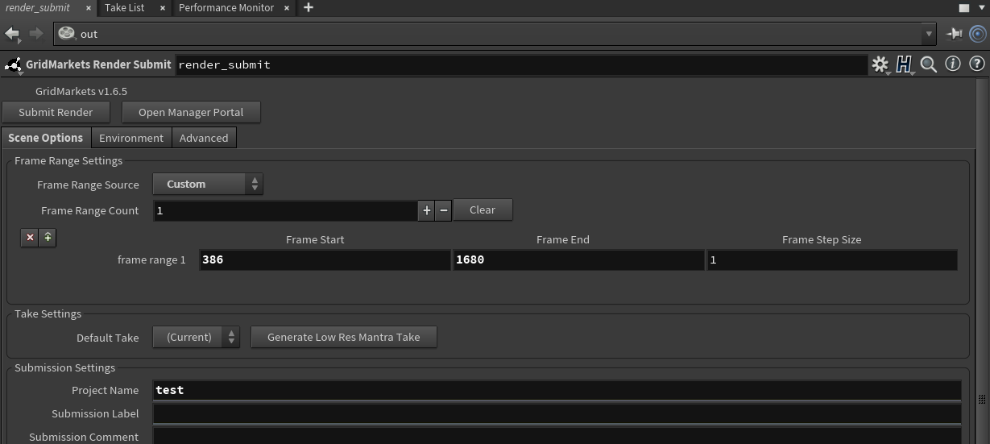Open Default Take dropdown

197,337
